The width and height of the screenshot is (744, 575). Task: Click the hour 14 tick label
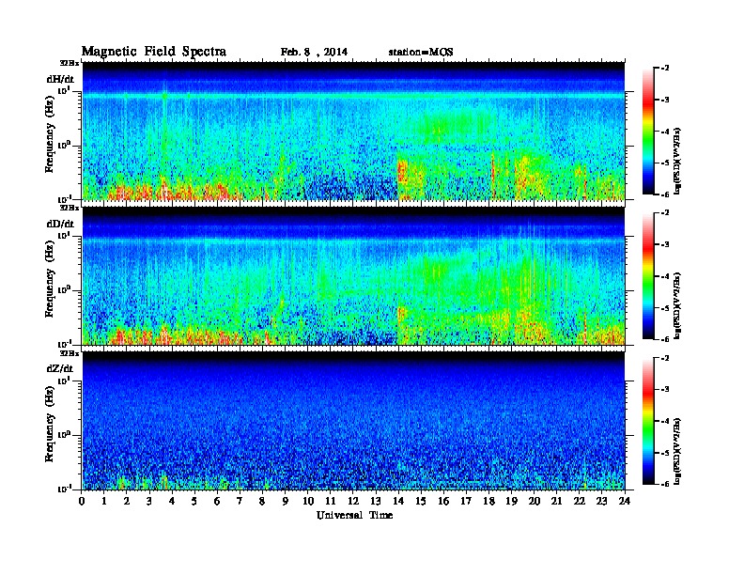(x=398, y=501)
